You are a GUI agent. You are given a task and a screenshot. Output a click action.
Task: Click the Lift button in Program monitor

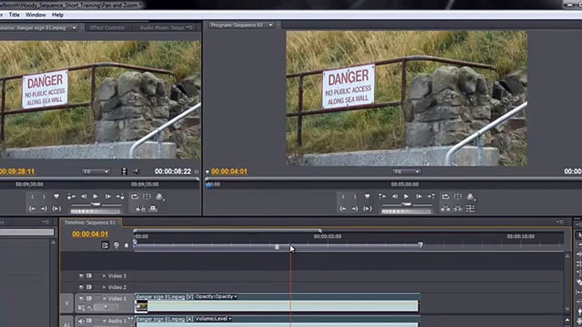[446, 208]
